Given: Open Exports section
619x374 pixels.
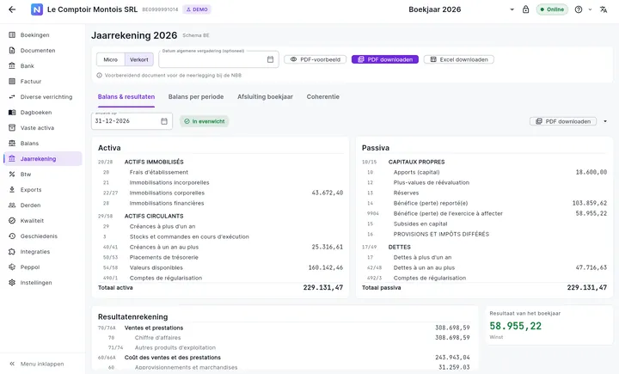Looking at the screenshot, I should point(43,189).
